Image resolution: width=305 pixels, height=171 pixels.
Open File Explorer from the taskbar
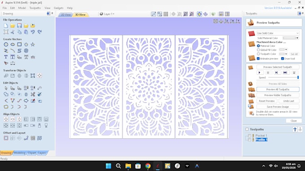128,166
